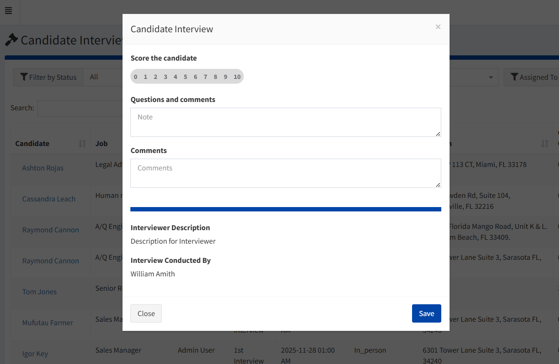
Task: Expand the dropdown left of Assigned To
Action: pos(491,77)
